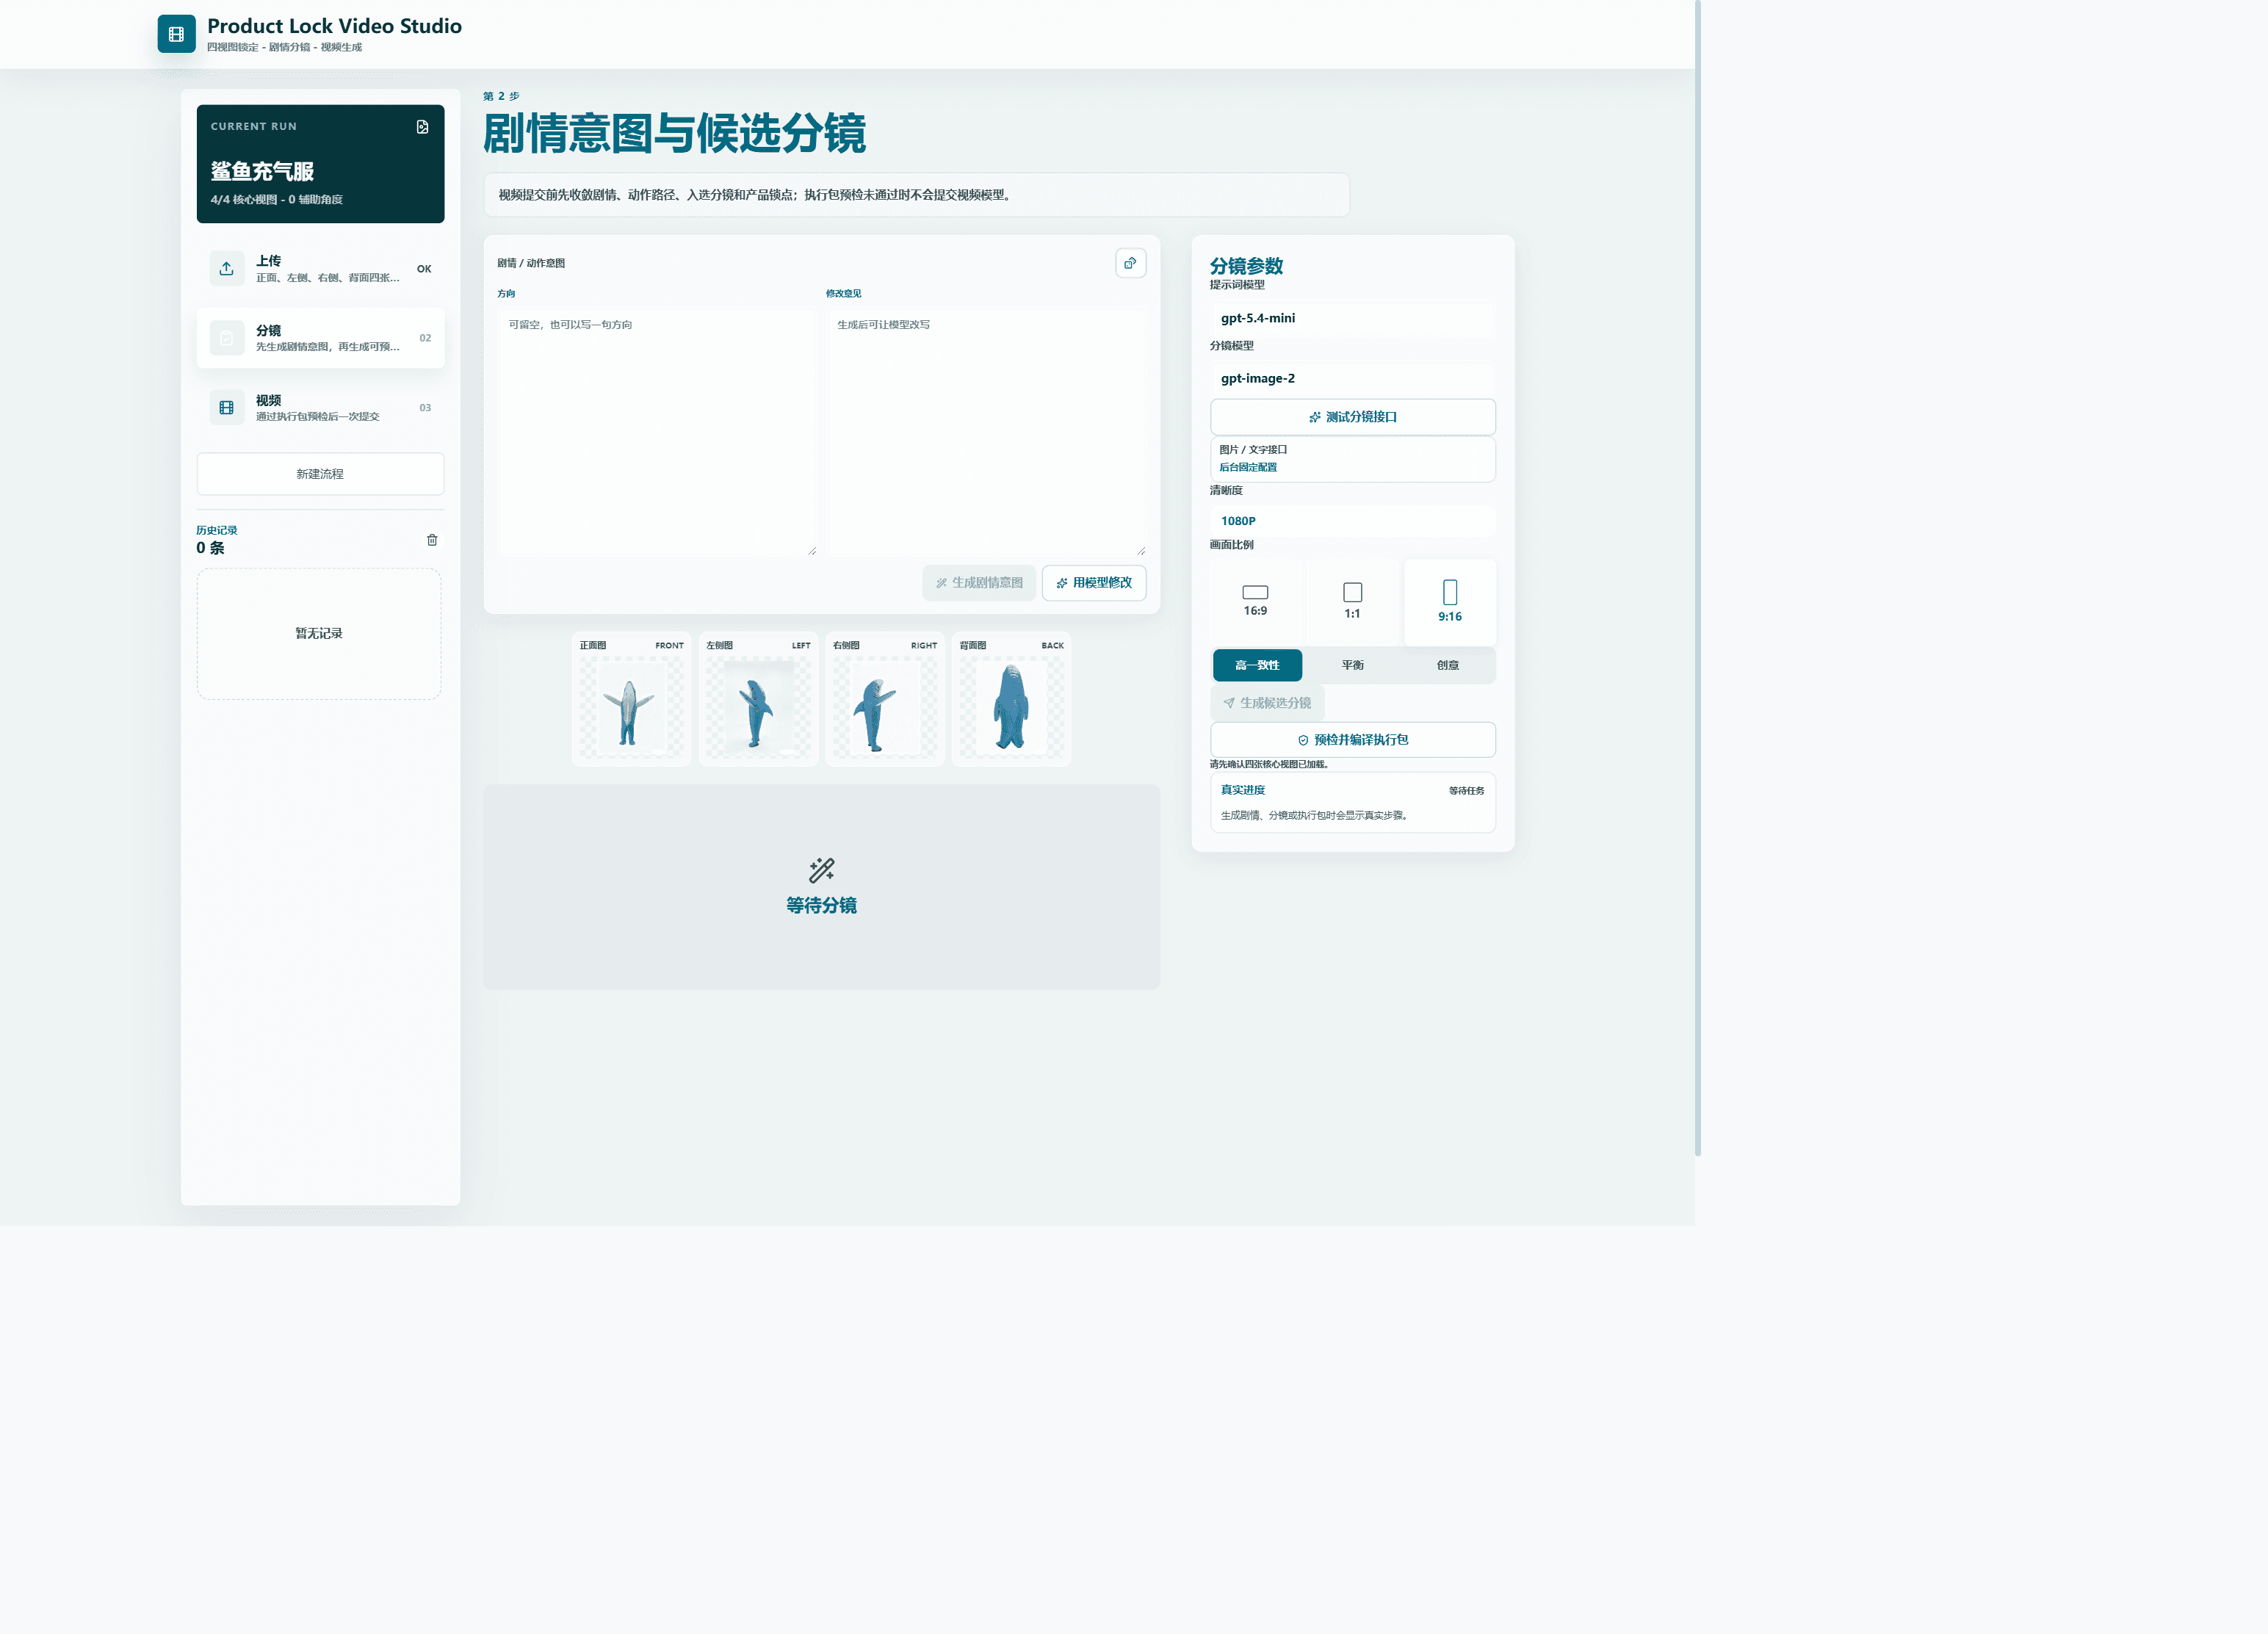Open the 背面图 BACK thumbnail
Screen dimensions: 2268x1634
click(x=1011, y=699)
